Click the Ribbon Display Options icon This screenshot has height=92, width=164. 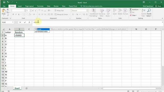point(144,2)
